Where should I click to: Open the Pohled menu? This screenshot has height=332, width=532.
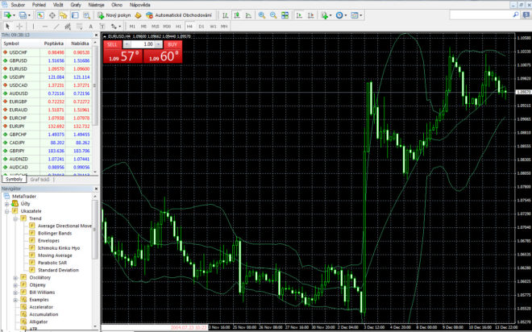coord(39,5)
